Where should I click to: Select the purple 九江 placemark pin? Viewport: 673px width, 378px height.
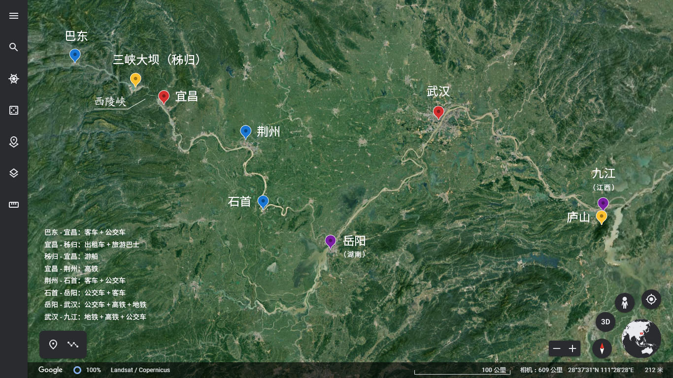point(603,204)
